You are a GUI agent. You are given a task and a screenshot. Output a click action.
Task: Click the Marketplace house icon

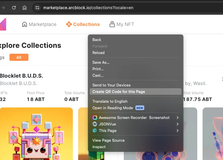(25, 24)
